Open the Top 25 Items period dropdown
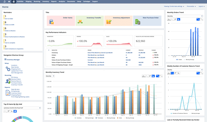Viewport: 207px width, 122px height. pos(22,108)
